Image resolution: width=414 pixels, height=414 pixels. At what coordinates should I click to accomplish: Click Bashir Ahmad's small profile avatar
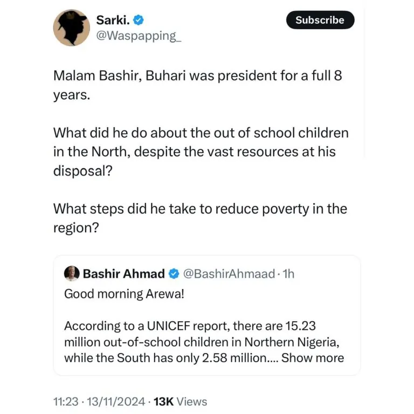[x=72, y=273]
